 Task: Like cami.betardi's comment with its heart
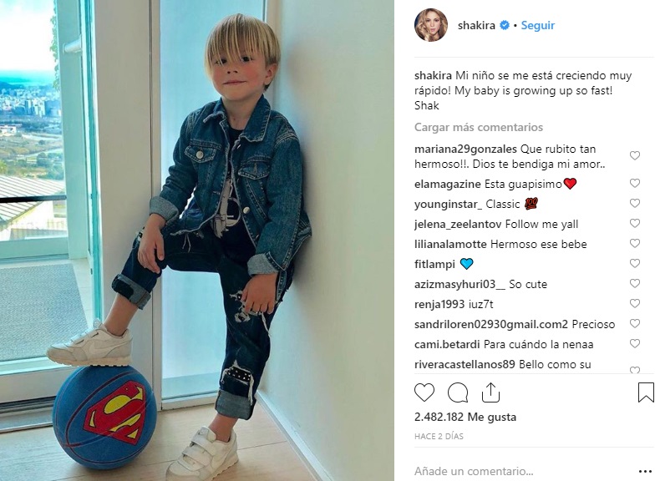[635, 344]
